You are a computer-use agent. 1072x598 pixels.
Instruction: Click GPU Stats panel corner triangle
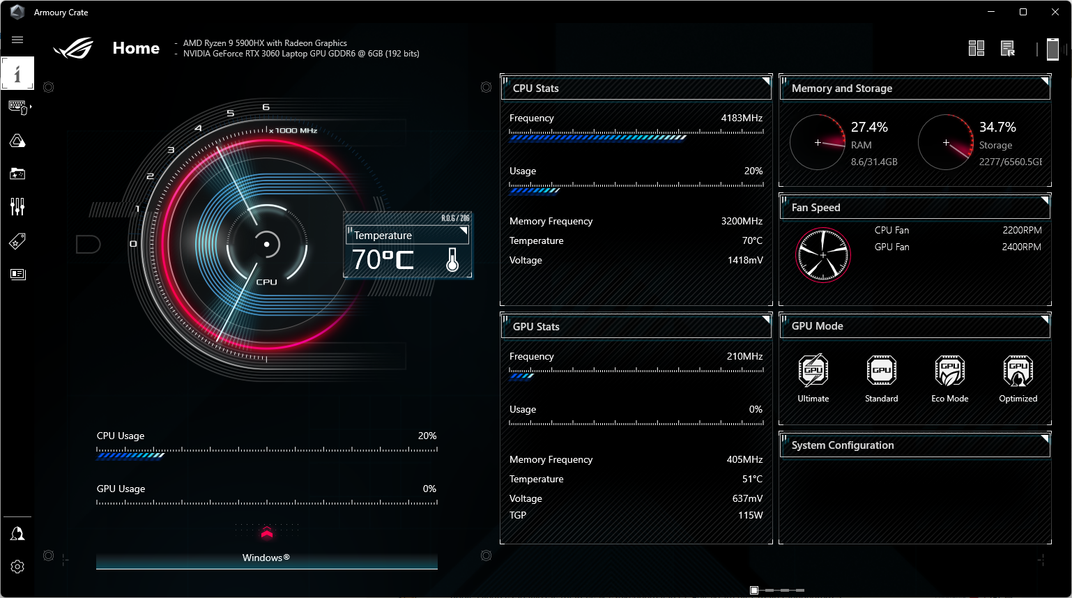(x=767, y=319)
